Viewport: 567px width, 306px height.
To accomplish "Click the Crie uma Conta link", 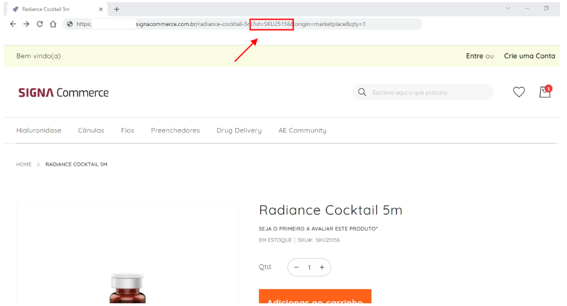I will point(529,56).
